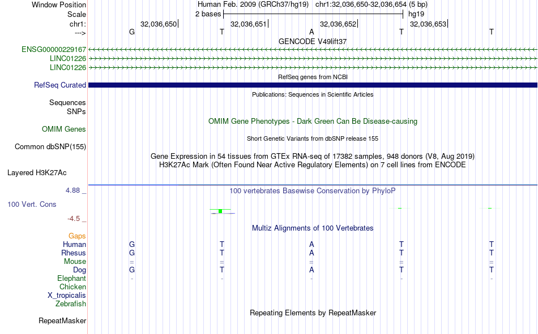Open the GENCODE V49lift37 track title

click(x=312, y=41)
